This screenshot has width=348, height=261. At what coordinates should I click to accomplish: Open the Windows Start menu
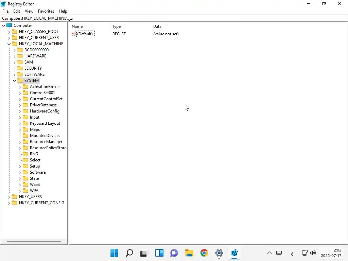pos(114,253)
